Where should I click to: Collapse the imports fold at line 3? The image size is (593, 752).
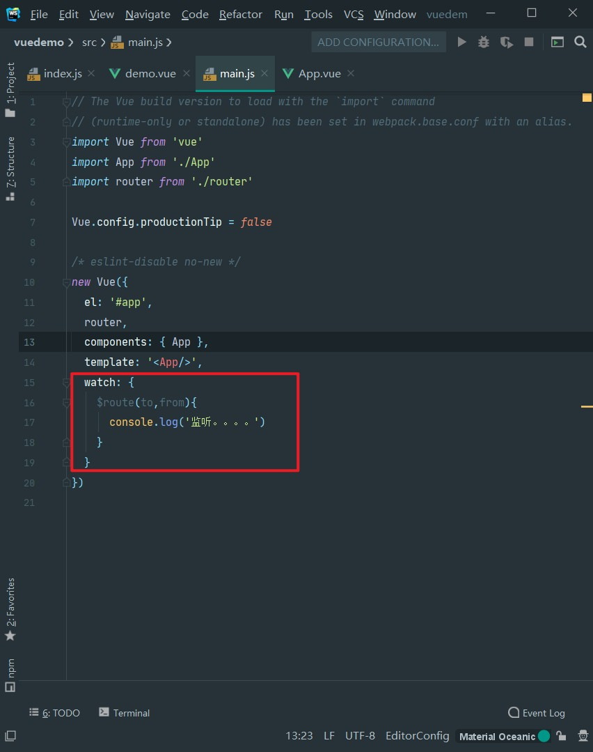[x=67, y=142]
